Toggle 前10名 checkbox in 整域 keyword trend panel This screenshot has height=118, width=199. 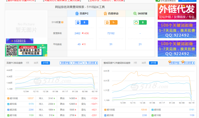[152, 115]
